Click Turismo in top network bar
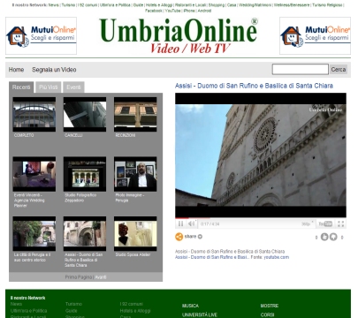The height and width of the screenshot is (318, 358). pos(68,5)
